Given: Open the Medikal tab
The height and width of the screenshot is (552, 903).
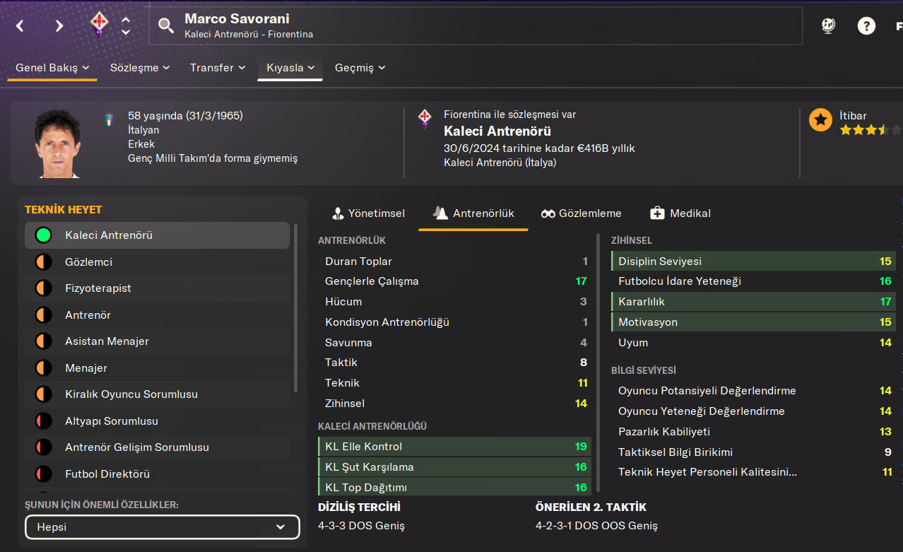Looking at the screenshot, I should (x=680, y=213).
